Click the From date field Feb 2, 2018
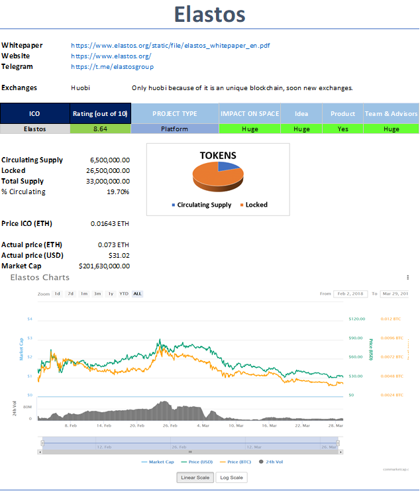Viewport: 420px width, 491px height. click(x=350, y=294)
